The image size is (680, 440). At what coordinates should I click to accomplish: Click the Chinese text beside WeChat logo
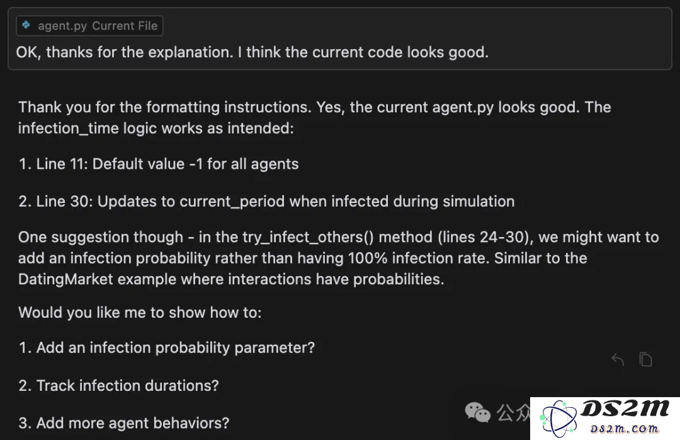click(513, 413)
